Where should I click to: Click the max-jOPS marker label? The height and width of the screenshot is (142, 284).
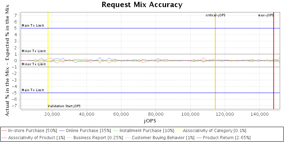point(266,15)
